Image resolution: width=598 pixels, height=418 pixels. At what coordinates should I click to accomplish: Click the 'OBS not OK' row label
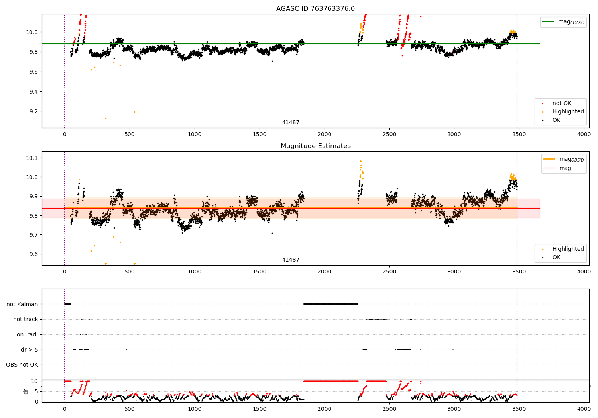click(x=22, y=365)
